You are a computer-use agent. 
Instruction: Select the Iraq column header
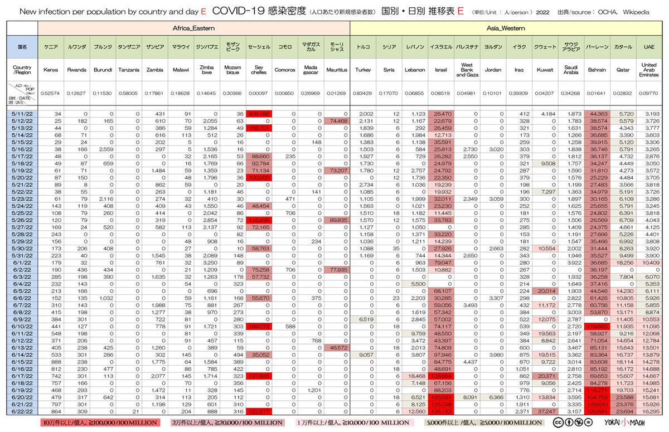point(519,70)
